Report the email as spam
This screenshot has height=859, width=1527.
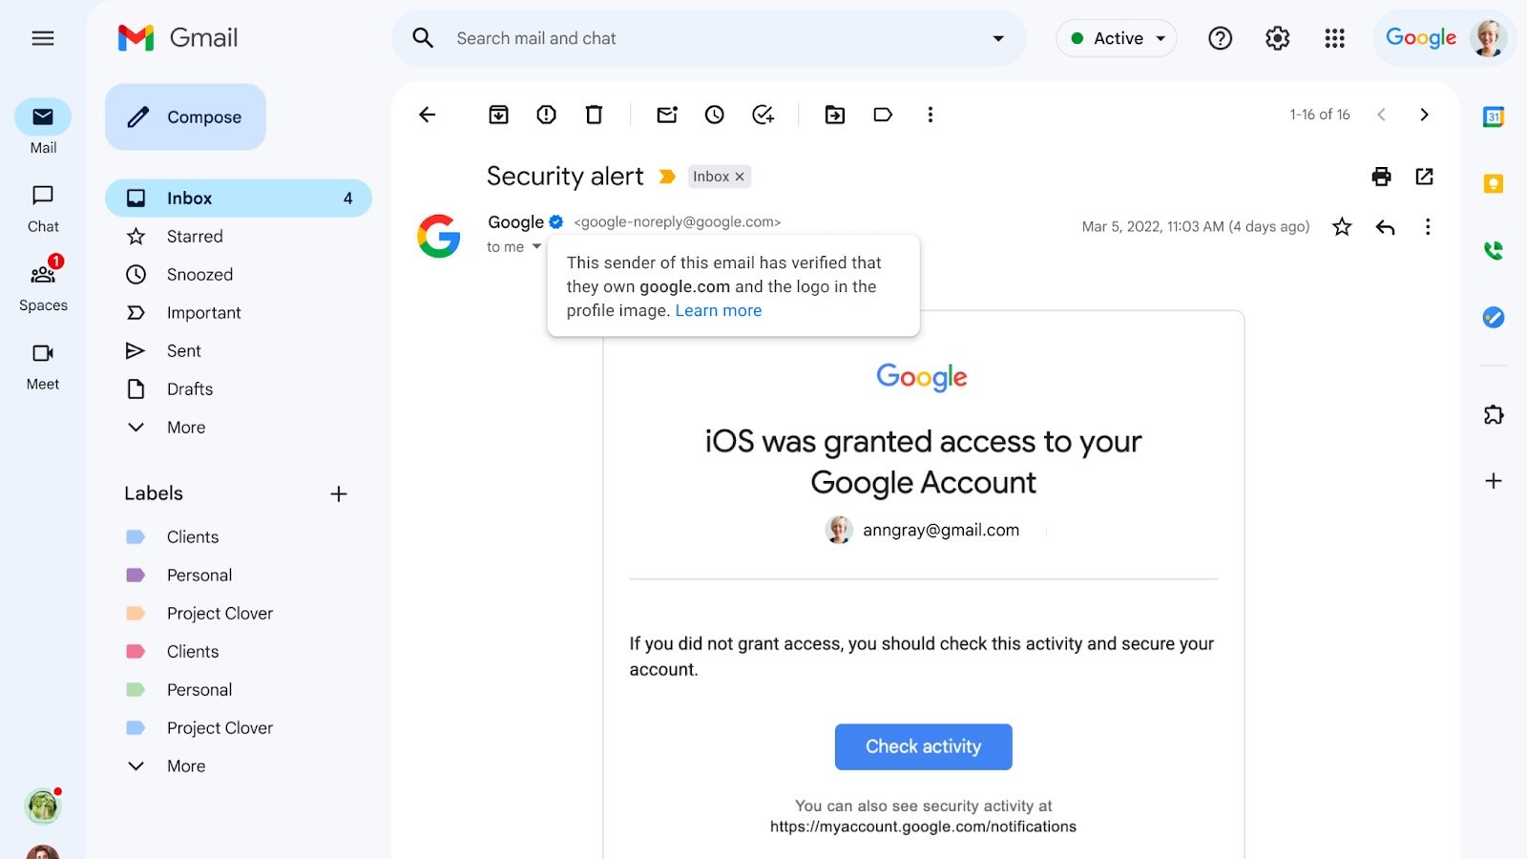tap(546, 115)
